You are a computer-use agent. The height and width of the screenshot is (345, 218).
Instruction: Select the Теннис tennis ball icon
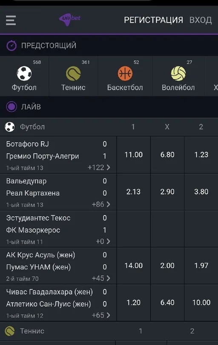(x=73, y=73)
